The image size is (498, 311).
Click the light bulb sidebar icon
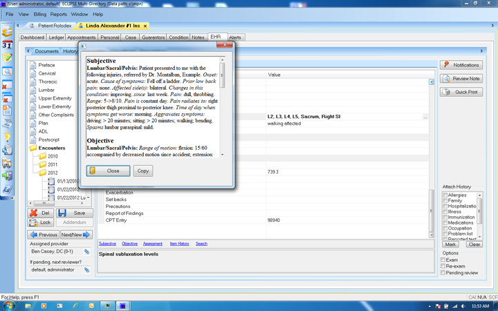[7, 137]
